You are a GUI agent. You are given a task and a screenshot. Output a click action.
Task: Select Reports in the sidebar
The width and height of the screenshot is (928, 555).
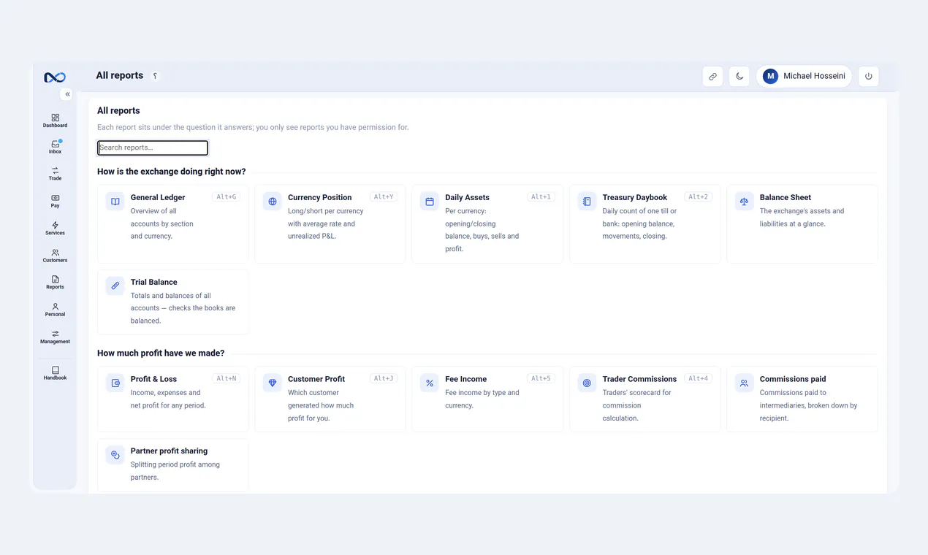point(55,282)
